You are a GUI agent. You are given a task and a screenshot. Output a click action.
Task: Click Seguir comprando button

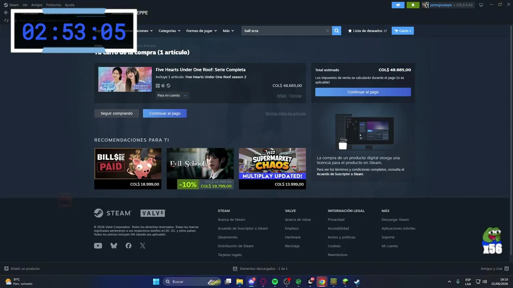tap(117, 113)
